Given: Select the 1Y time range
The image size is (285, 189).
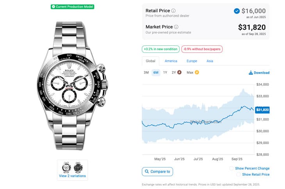Looking at the screenshot, I should pos(165,72).
